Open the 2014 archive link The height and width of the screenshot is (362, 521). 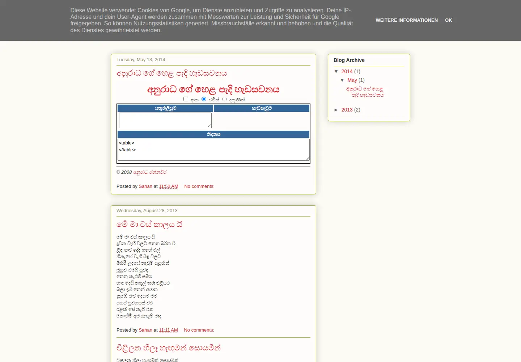[347, 72]
